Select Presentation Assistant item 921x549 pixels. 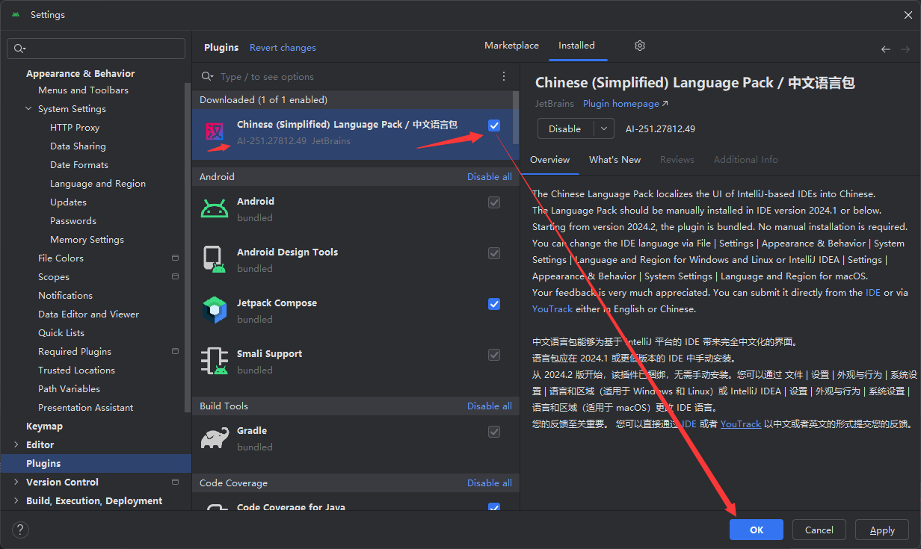point(85,408)
